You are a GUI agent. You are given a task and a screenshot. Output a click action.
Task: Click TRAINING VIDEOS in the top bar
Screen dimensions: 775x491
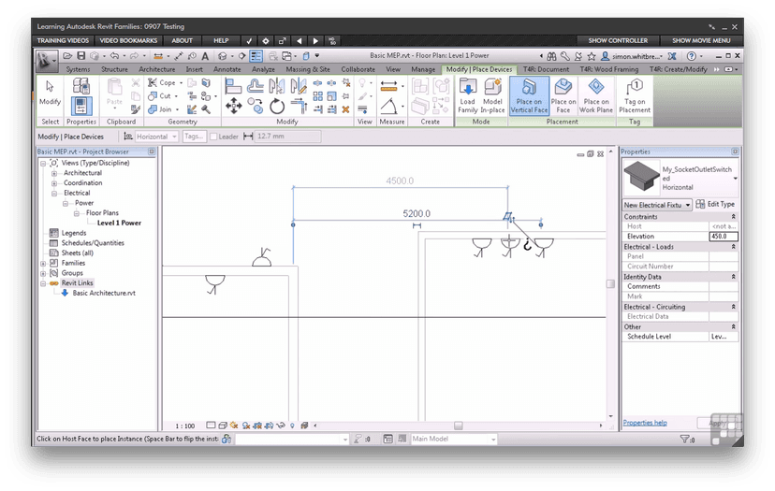(x=63, y=40)
